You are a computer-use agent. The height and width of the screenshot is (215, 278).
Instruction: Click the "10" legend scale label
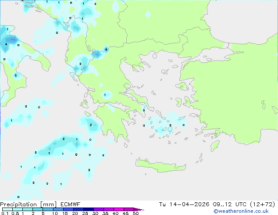click(55, 213)
